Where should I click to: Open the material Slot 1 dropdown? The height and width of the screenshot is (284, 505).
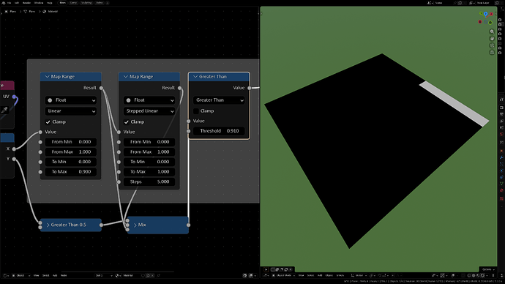tap(104, 275)
